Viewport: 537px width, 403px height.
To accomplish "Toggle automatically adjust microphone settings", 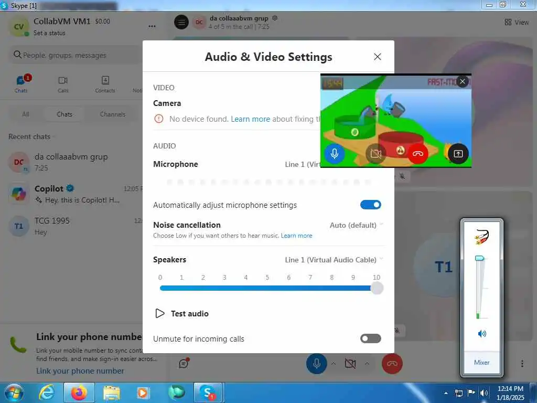I will coord(371,205).
